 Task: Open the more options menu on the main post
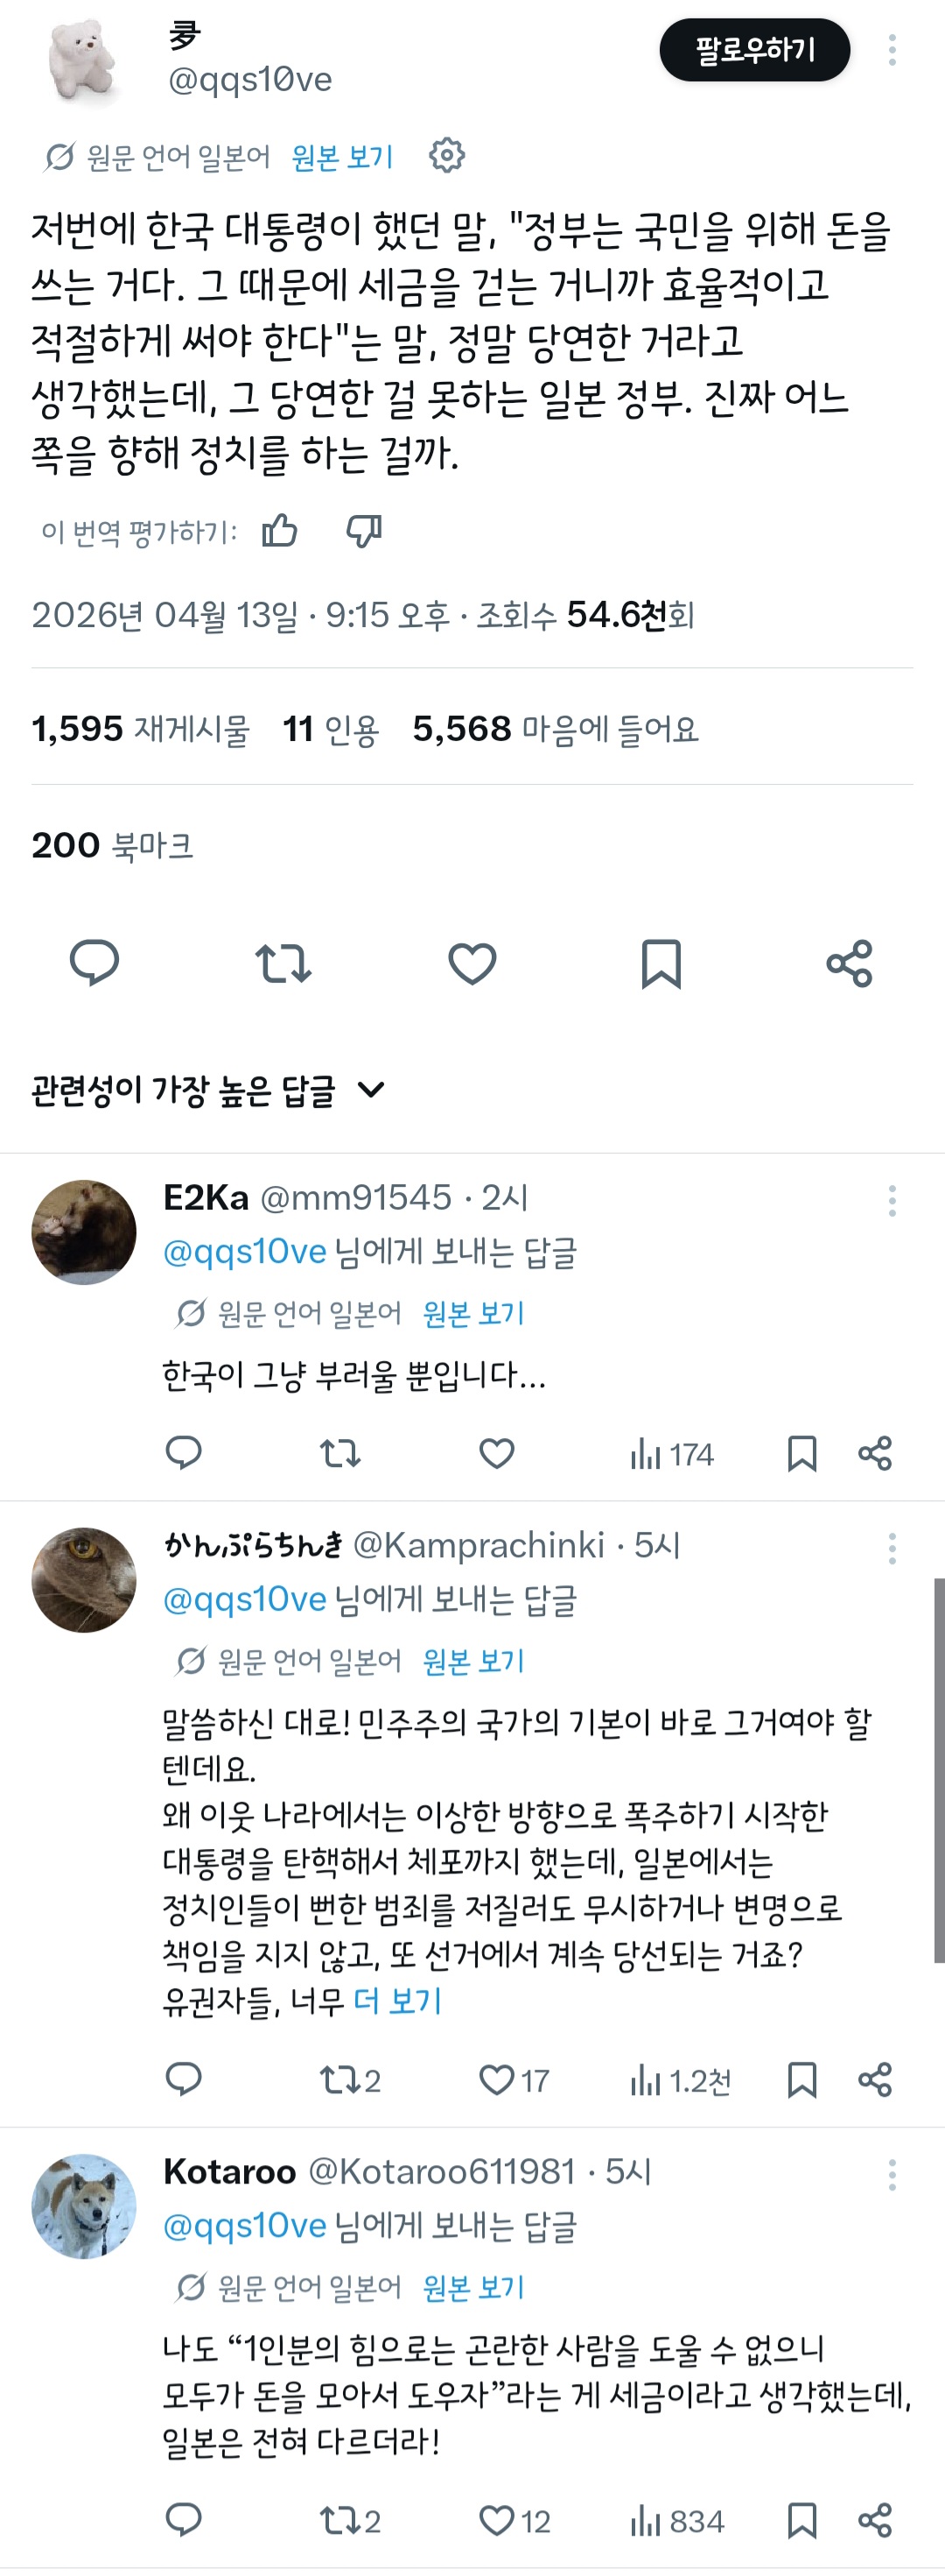(x=891, y=50)
